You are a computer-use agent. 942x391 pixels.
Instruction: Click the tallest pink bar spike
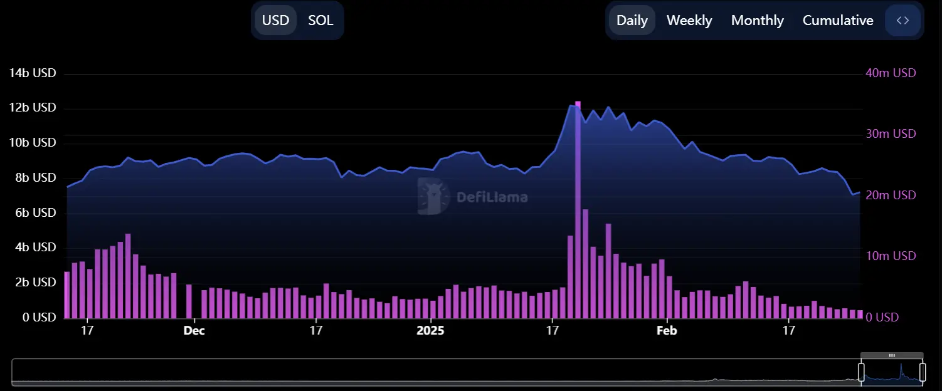point(578,207)
